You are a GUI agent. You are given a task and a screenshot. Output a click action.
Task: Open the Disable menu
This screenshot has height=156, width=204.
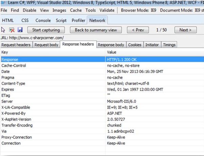pos(30,10)
